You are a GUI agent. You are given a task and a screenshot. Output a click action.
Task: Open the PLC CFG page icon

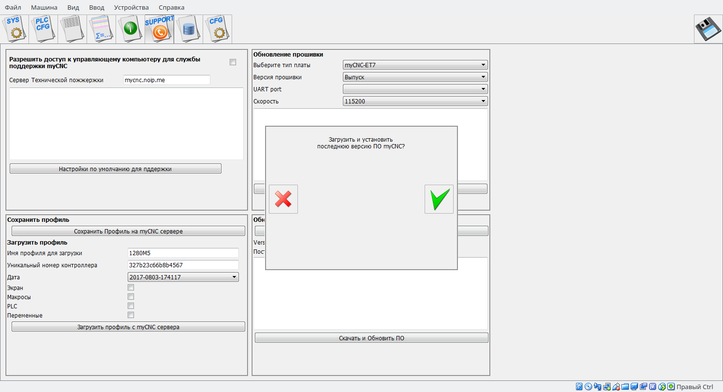[43, 29]
